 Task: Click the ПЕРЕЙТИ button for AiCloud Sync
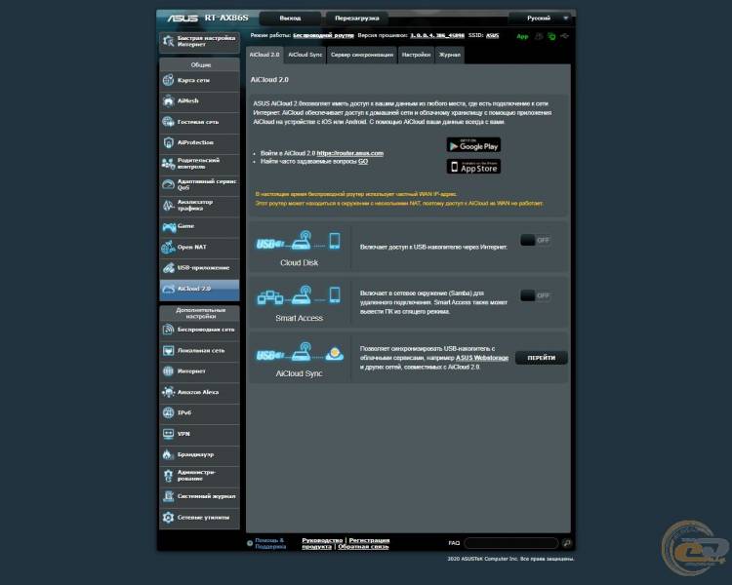(542, 358)
